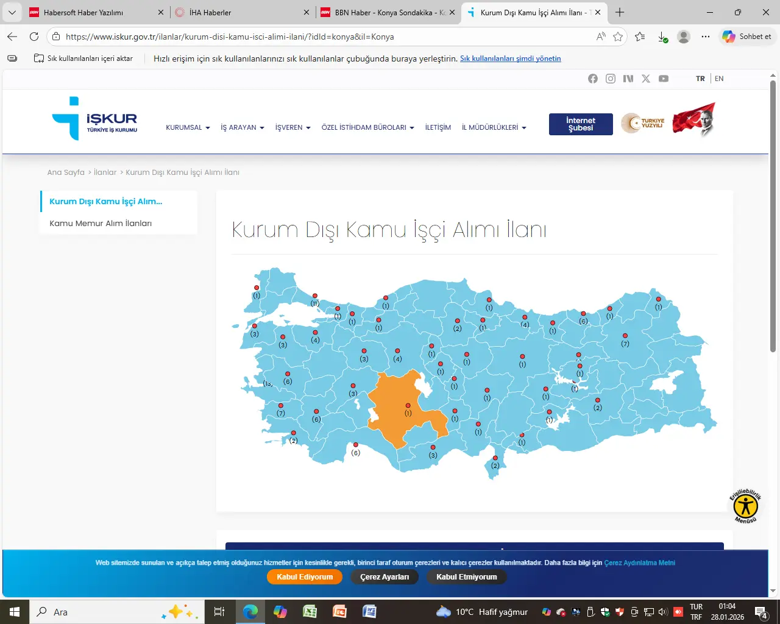This screenshot has width=780, height=624.
Task: Select Kamu Memur Alım İlanları sidebar item
Action: [x=101, y=224]
